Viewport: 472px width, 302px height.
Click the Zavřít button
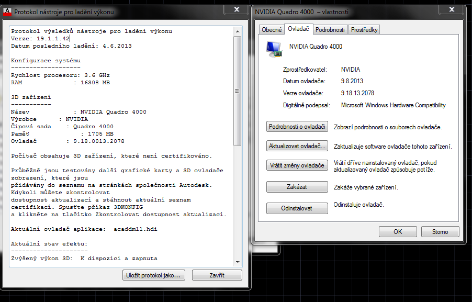point(217,275)
